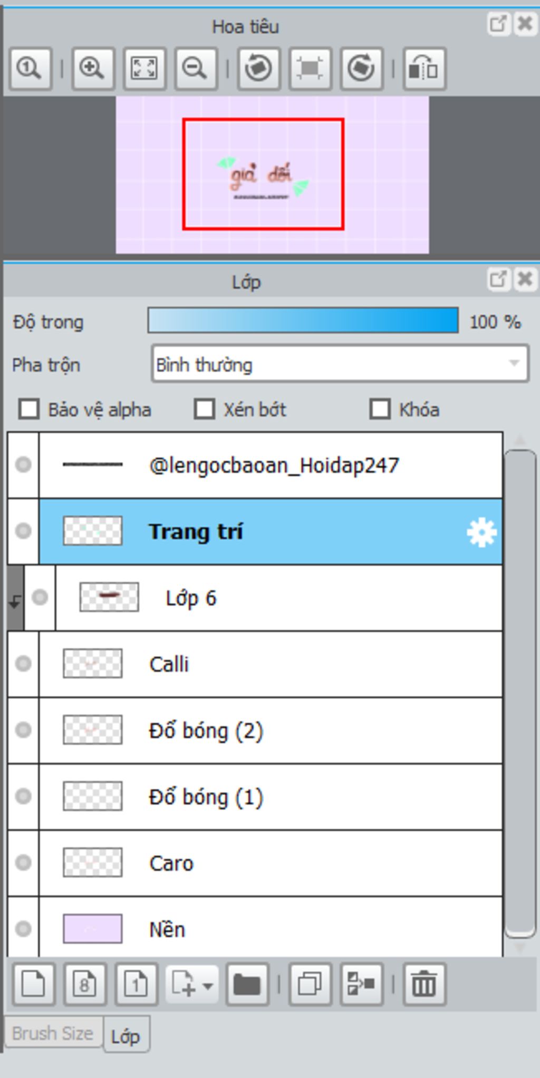The height and width of the screenshot is (1078, 540).
Task: Delete layer with trash icon
Action: [425, 984]
